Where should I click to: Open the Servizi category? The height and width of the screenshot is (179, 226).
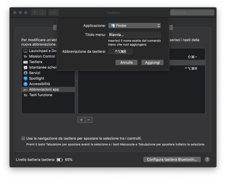coord(48,73)
